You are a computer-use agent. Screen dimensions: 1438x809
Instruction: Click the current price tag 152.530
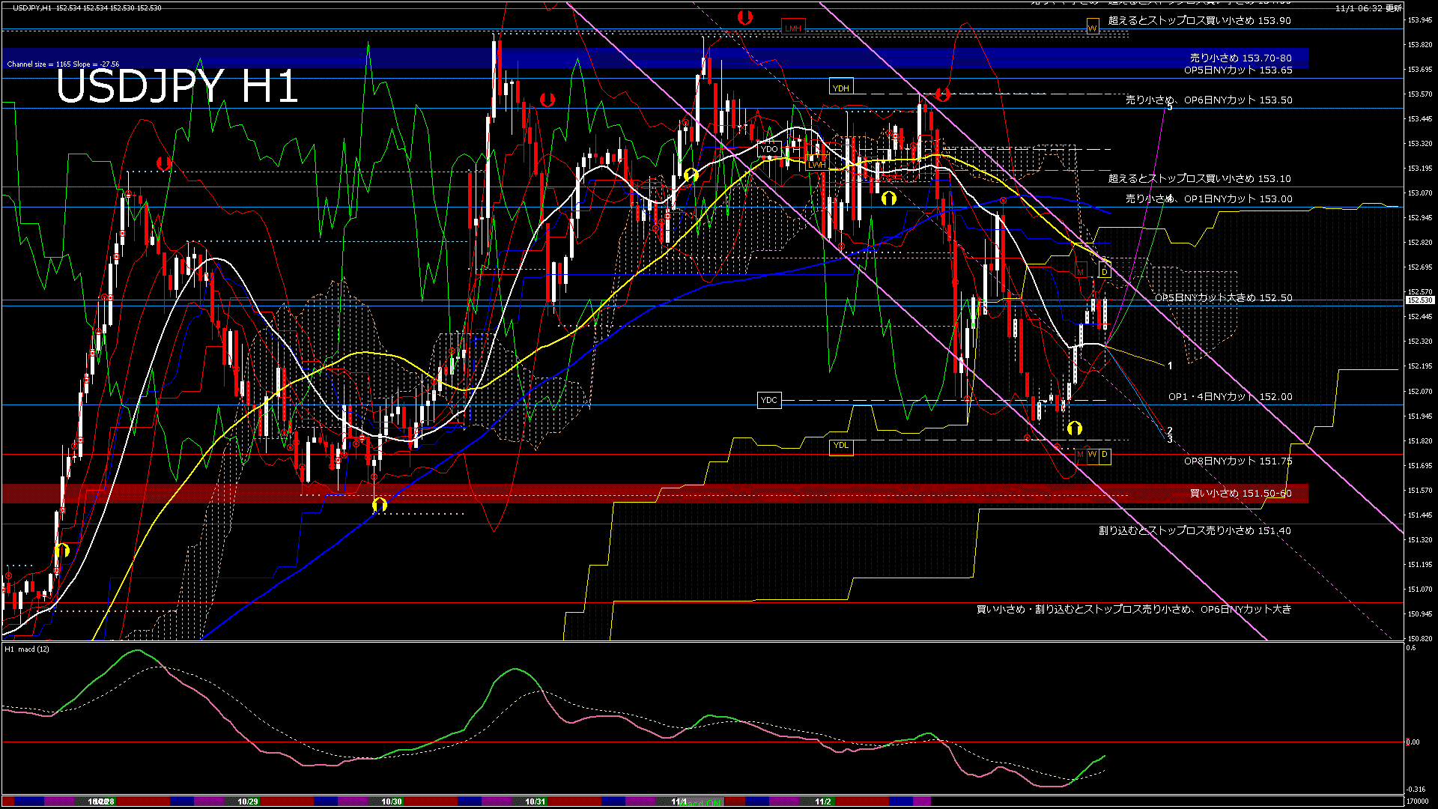click(x=1419, y=300)
